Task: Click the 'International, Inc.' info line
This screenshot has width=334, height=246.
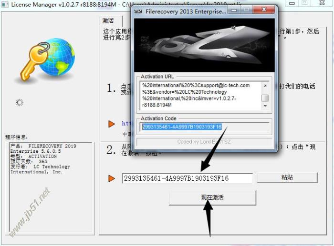Action: click(x=36, y=172)
